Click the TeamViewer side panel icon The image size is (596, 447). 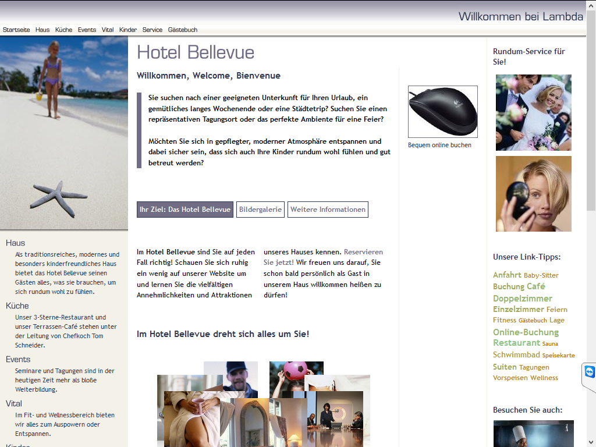(589, 372)
